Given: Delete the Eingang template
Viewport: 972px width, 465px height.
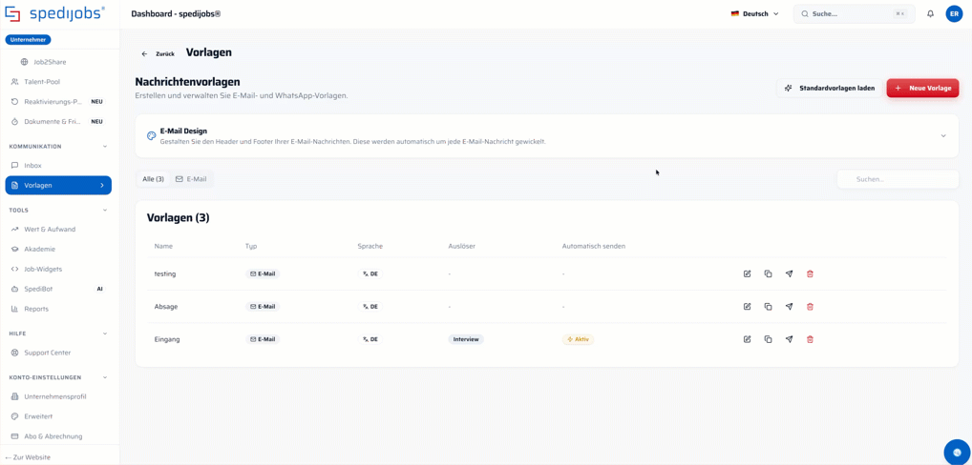Looking at the screenshot, I should [810, 339].
